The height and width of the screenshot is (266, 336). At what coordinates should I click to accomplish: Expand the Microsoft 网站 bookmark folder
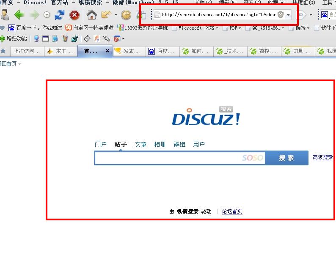(x=195, y=28)
